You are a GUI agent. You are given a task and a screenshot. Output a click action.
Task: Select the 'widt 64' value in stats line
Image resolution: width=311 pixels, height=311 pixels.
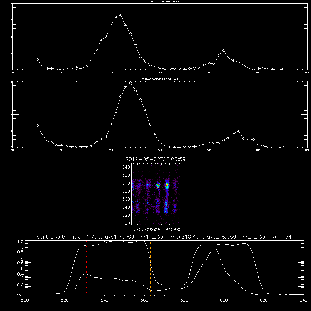click(282, 237)
